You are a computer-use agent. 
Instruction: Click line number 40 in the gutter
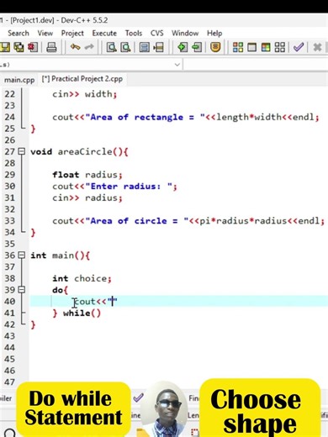pos(9,302)
